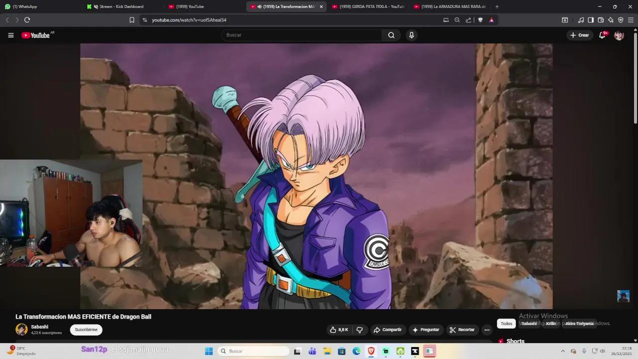Start voice search with the microphone
638x359 pixels.
pyautogui.click(x=411, y=35)
